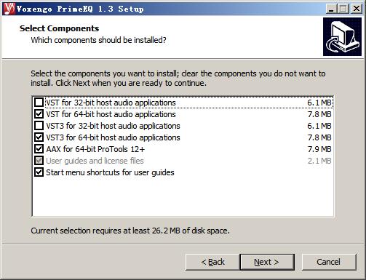This screenshot has width=366, height=280.
Task: Minimize the setup window
Action: point(331,9)
